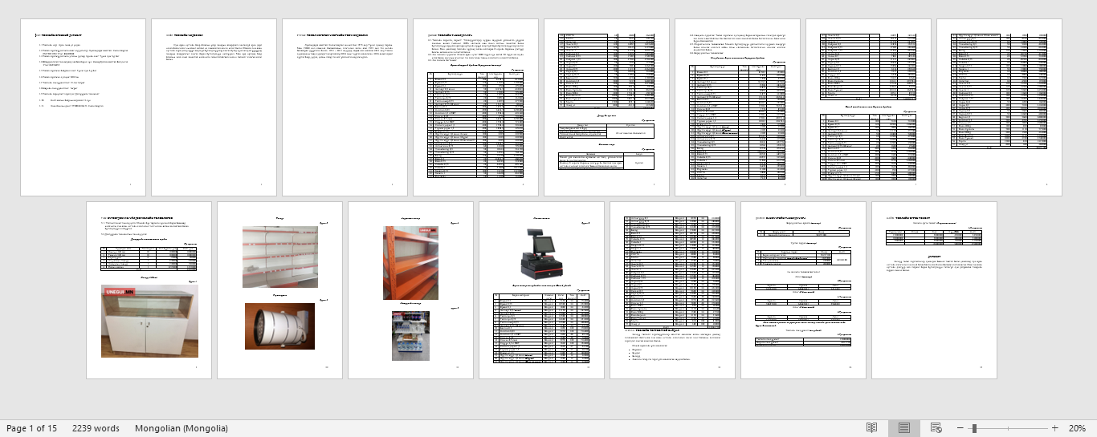Select the red wall shelving image

click(x=279, y=257)
